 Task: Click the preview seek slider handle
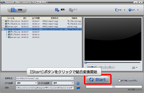(86, 63)
